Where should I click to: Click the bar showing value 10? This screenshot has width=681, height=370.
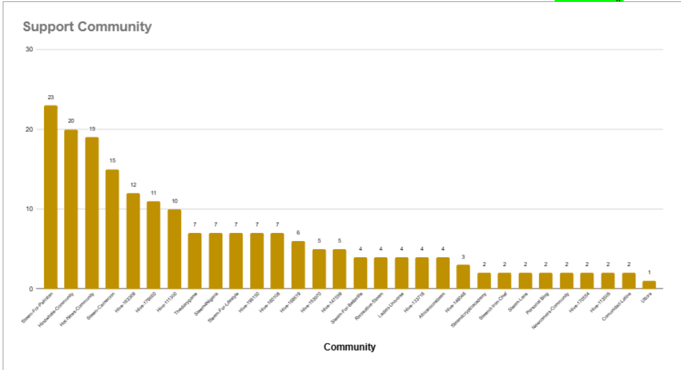tap(174, 249)
